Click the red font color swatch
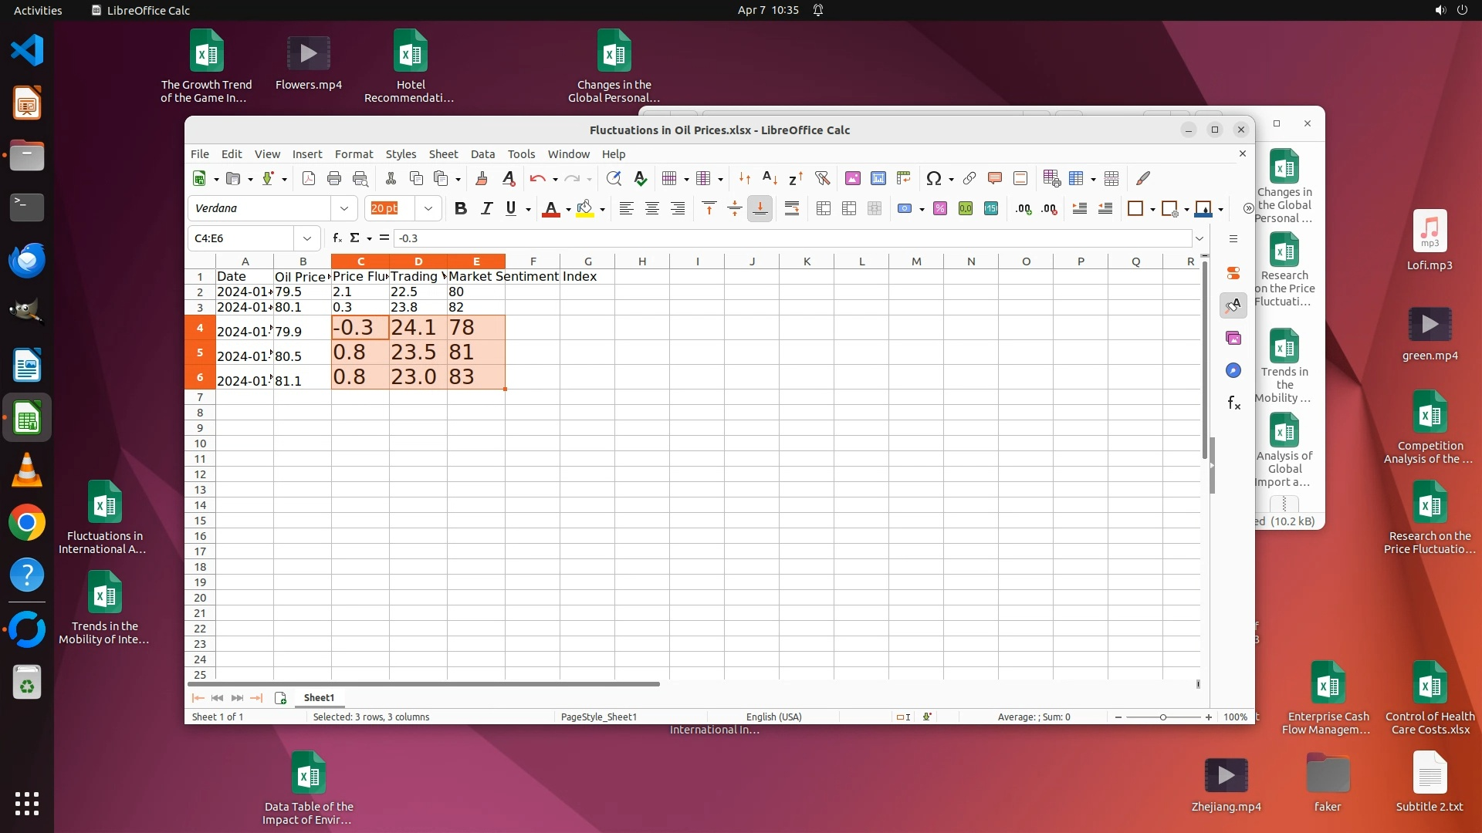Screen dimensions: 1482x833 pos(550,208)
